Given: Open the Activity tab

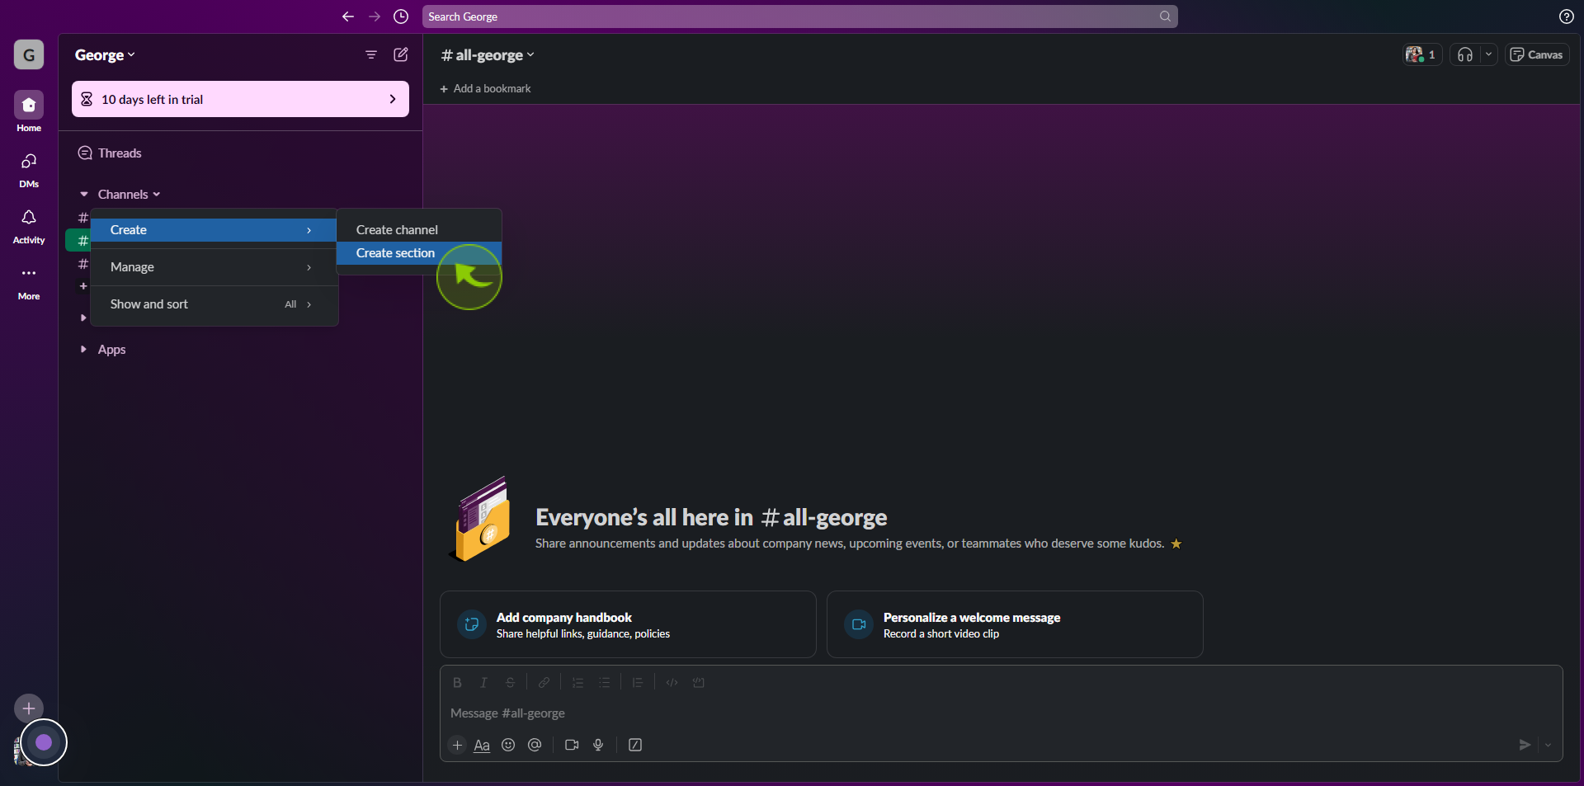Looking at the screenshot, I should point(29,225).
